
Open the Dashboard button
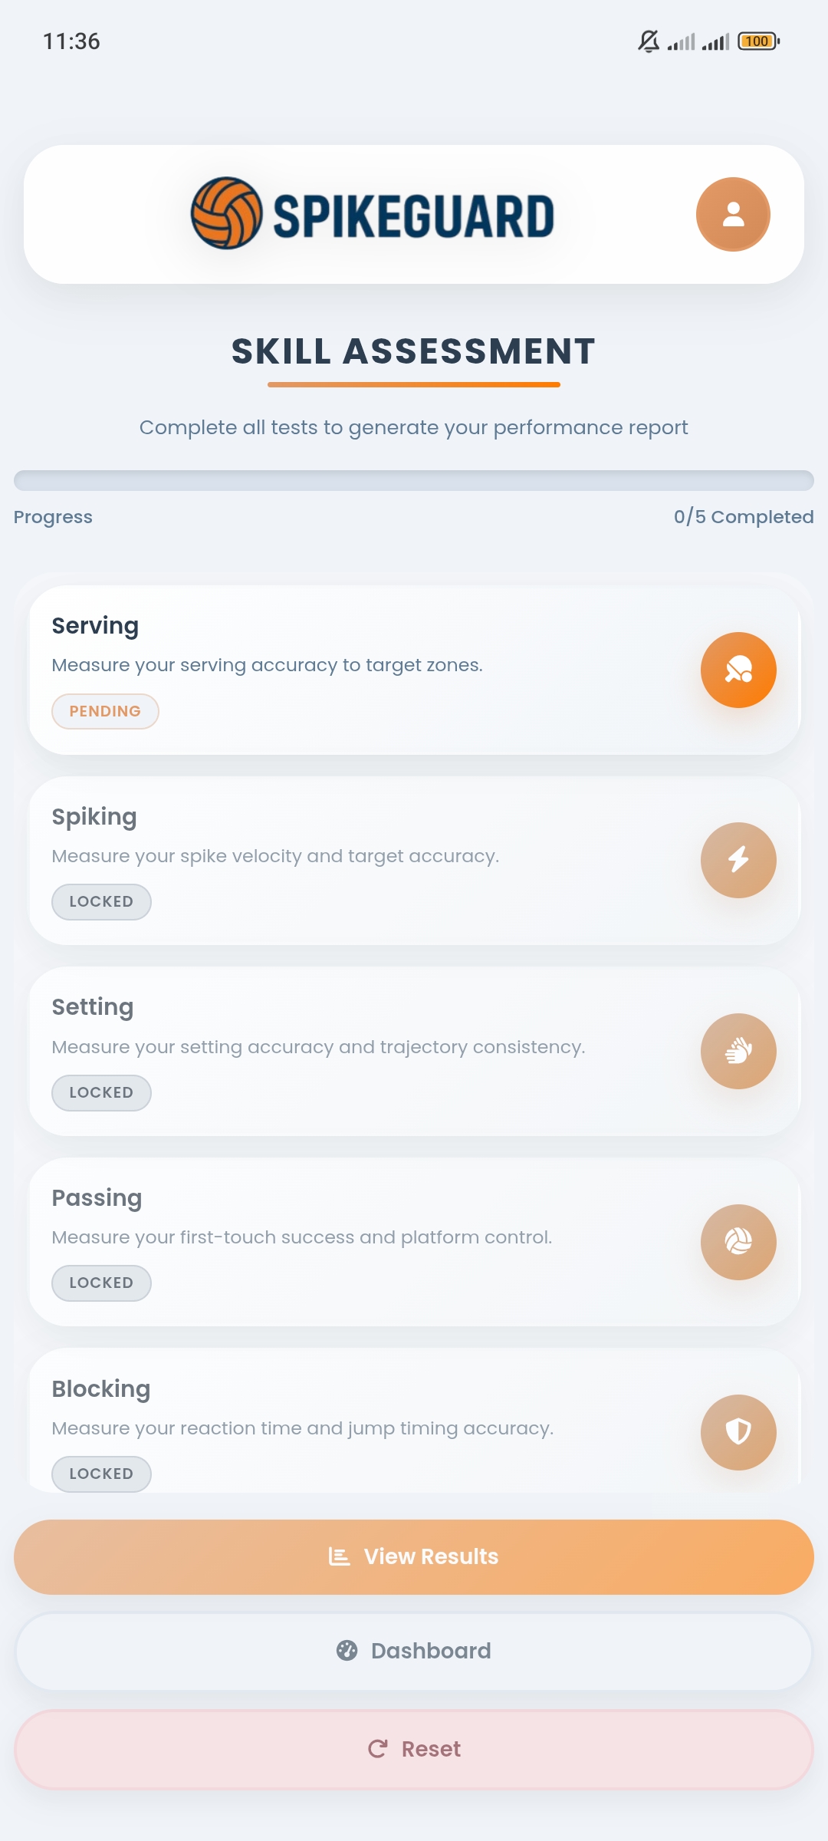click(414, 1651)
